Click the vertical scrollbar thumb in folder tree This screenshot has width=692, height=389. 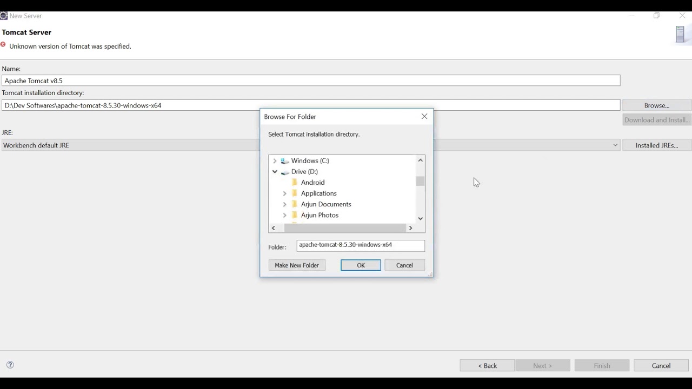pos(420,181)
